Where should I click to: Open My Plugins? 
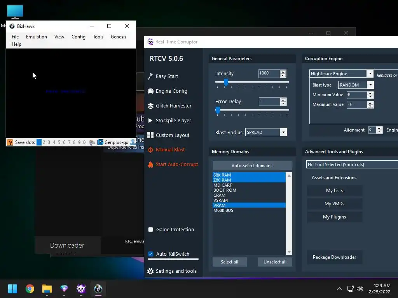[x=335, y=217]
